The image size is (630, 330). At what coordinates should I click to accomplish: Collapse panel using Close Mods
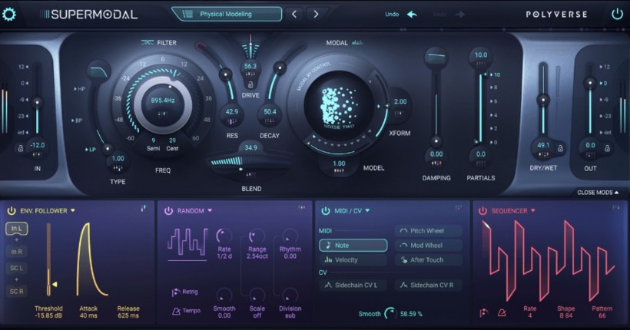tap(598, 193)
